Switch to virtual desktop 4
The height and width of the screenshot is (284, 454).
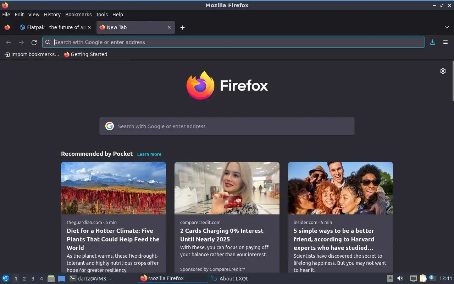coord(41,279)
